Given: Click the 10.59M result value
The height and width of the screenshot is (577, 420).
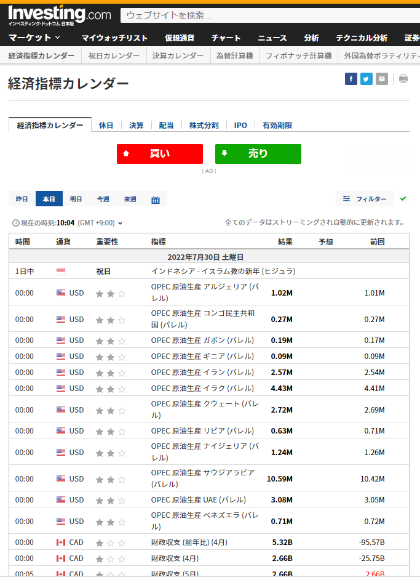Looking at the screenshot, I should pyautogui.click(x=280, y=479).
